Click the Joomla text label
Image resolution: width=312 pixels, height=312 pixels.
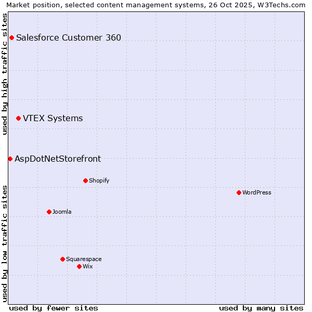[62, 212]
